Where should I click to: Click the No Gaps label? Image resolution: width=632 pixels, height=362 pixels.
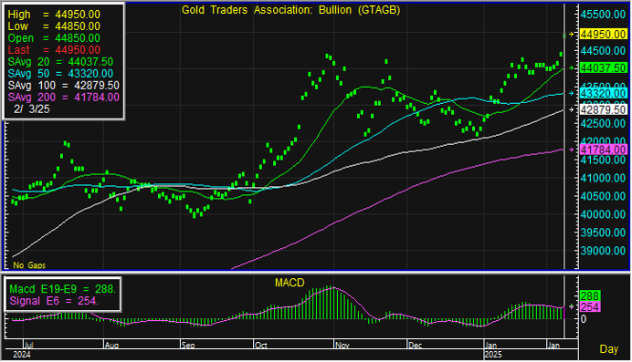pos(29,265)
